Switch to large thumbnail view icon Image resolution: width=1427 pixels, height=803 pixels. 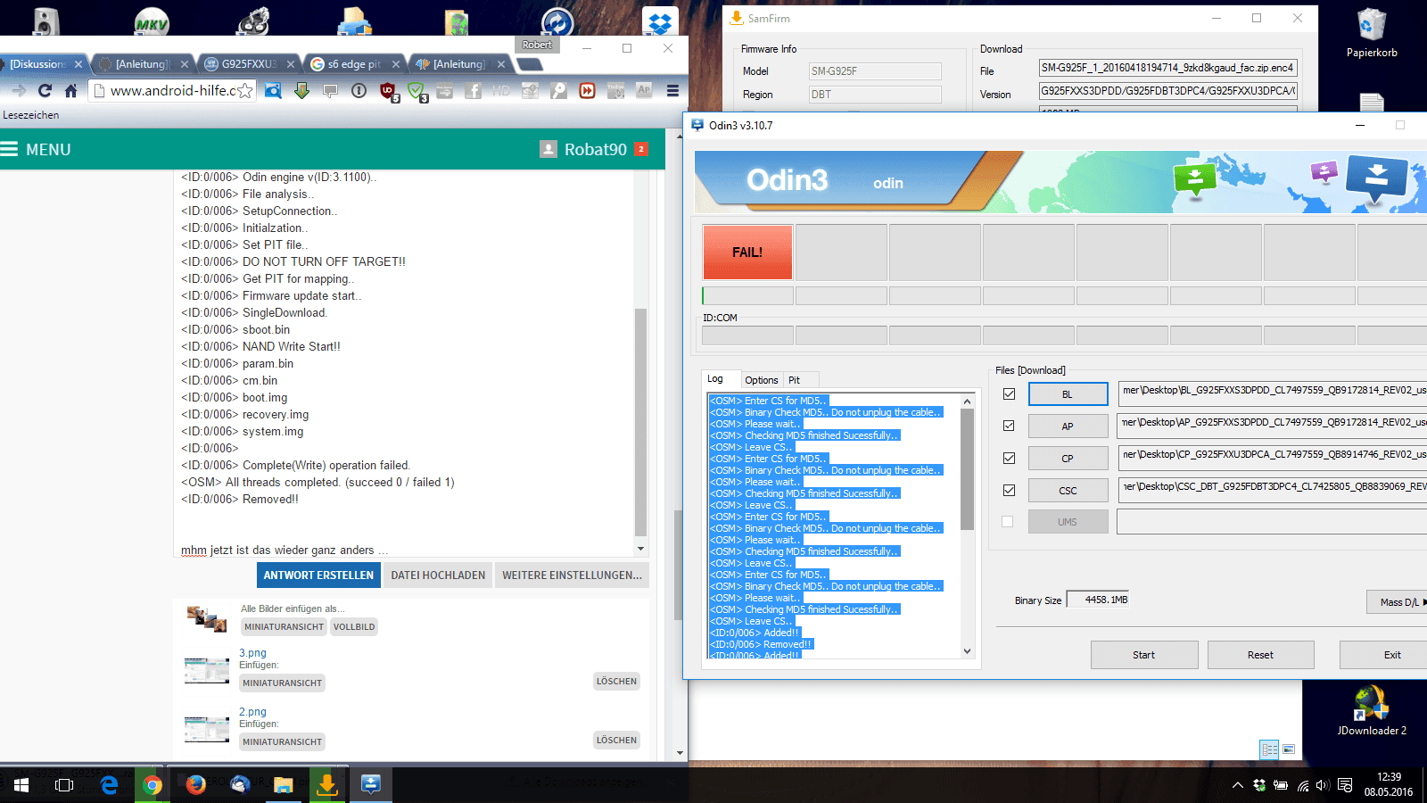[x=1289, y=749]
